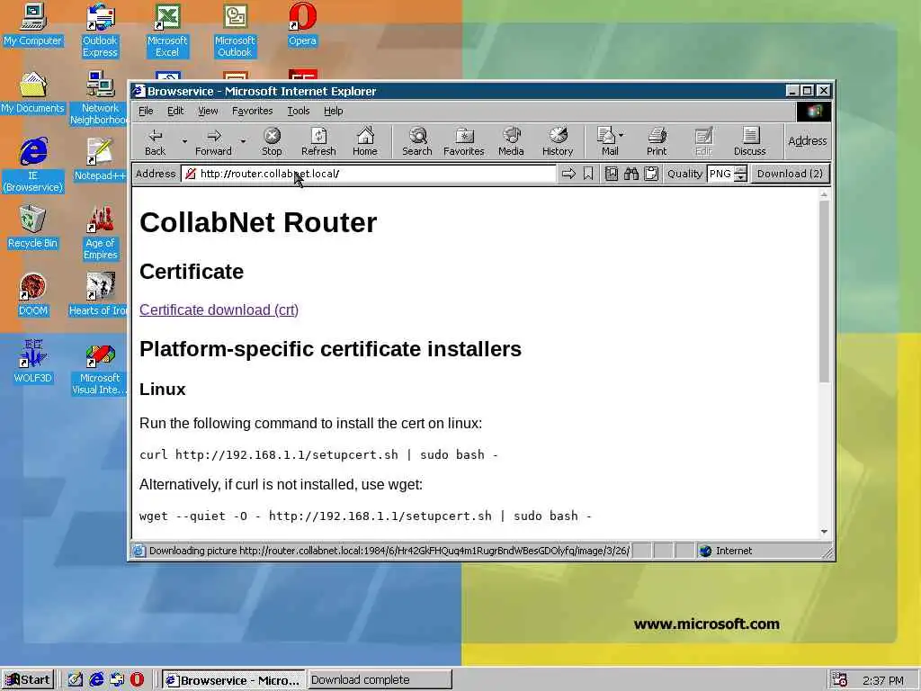Select the Recycle Bin icon
The width and height of the screenshot is (921, 691).
33,226
